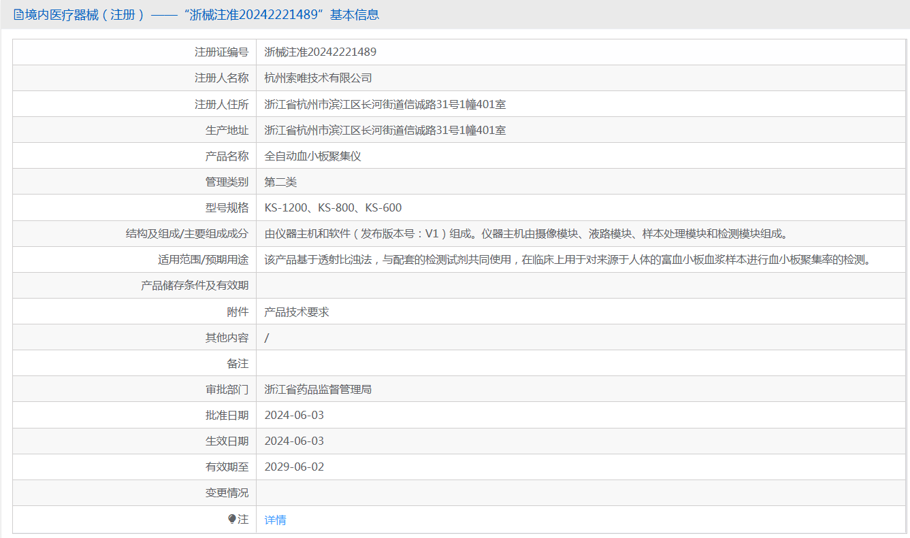Click the 生效日期 value 2024-06-03

294,441
